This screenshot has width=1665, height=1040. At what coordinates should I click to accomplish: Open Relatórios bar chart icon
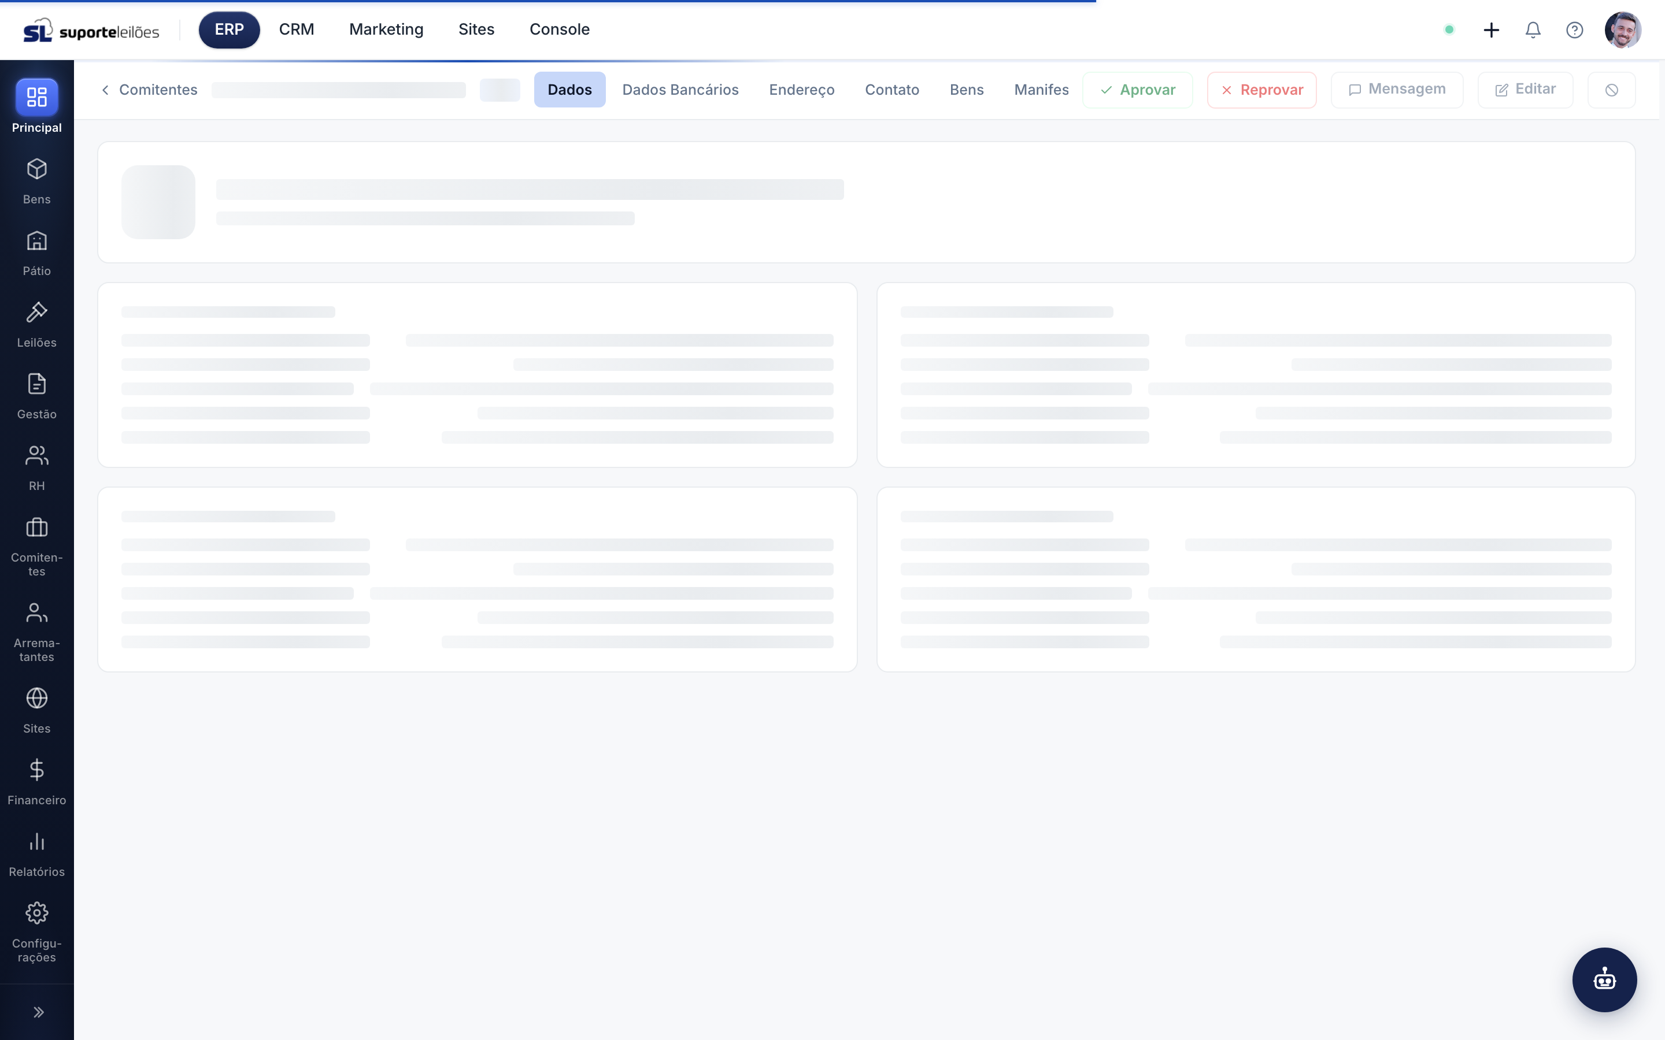click(36, 841)
